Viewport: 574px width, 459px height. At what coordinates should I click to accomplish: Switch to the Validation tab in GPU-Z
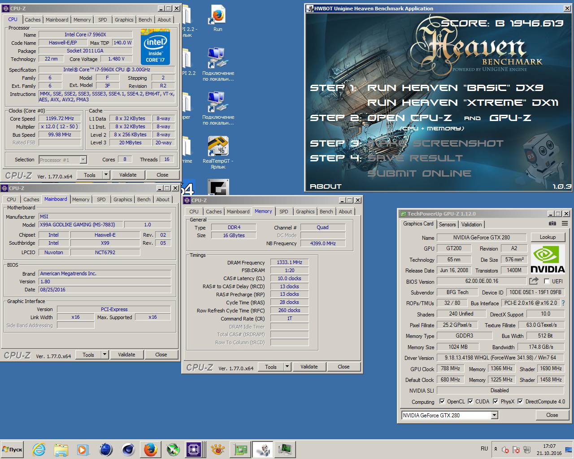[x=471, y=224]
